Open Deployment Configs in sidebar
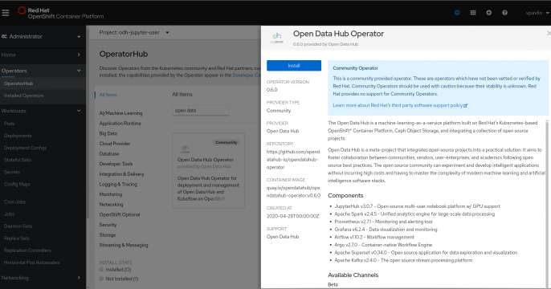 tap(26, 148)
